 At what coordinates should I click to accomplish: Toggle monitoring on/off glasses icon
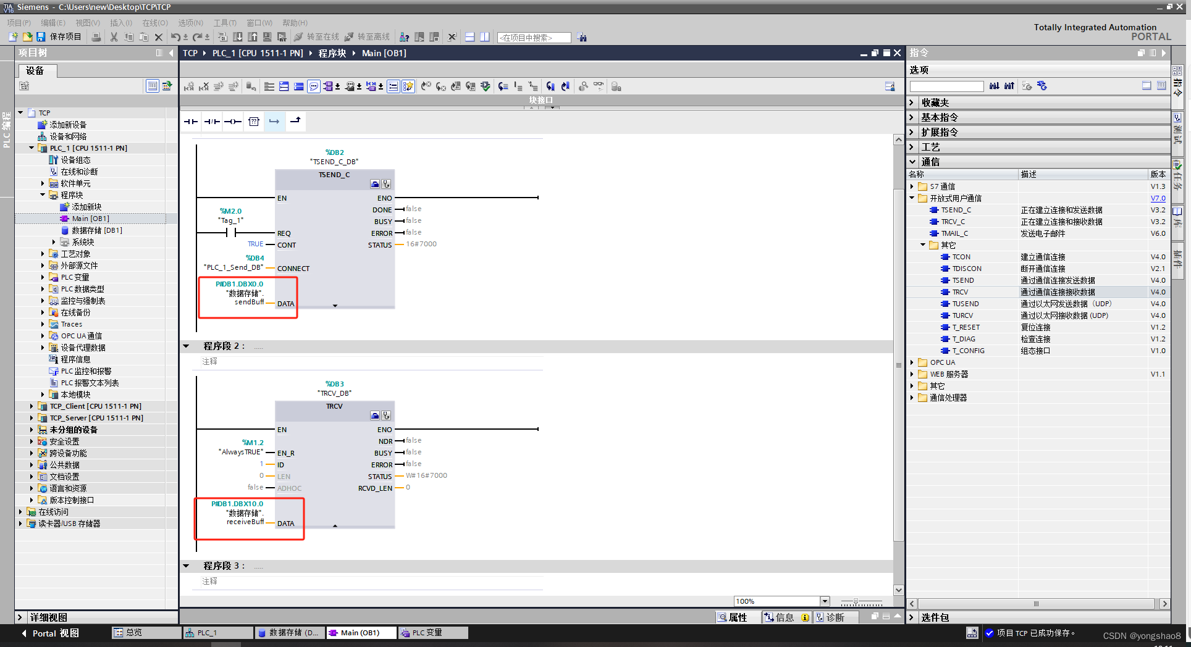pos(599,86)
